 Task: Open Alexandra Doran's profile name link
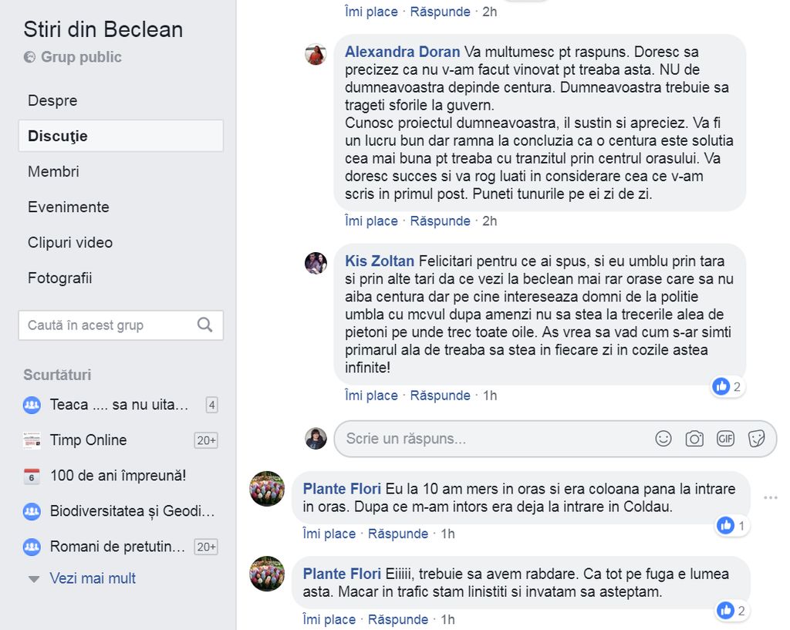(x=402, y=52)
